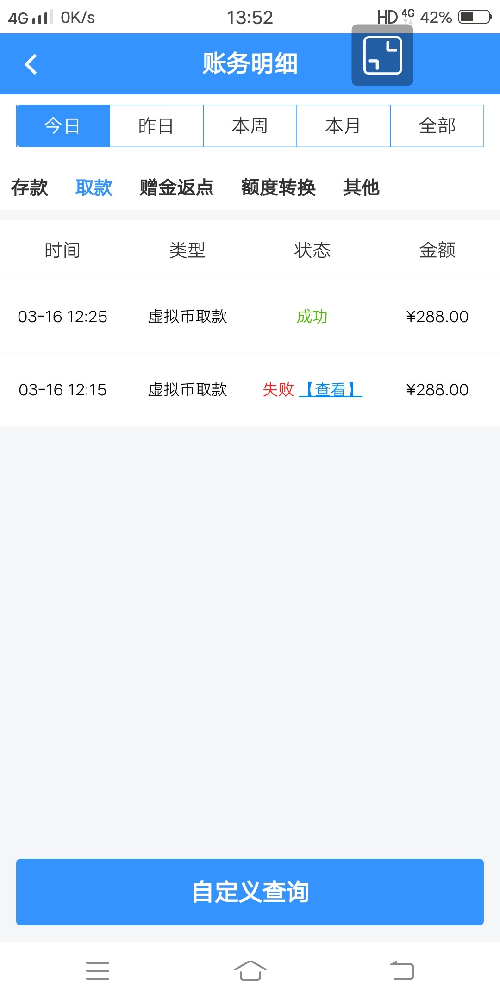Screen dimensions: 500x1000
Task: Show records for 本周
Action: (250, 126)
